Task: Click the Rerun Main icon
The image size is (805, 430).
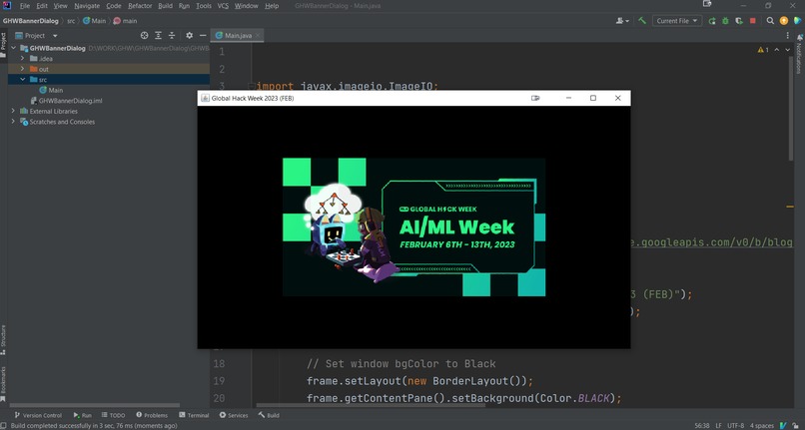Action: (x=712, y=21)
